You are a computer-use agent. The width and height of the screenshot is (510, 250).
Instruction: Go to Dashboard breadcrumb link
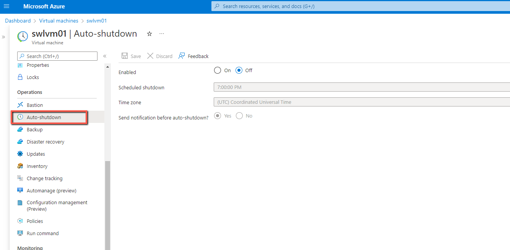(18, 21)
